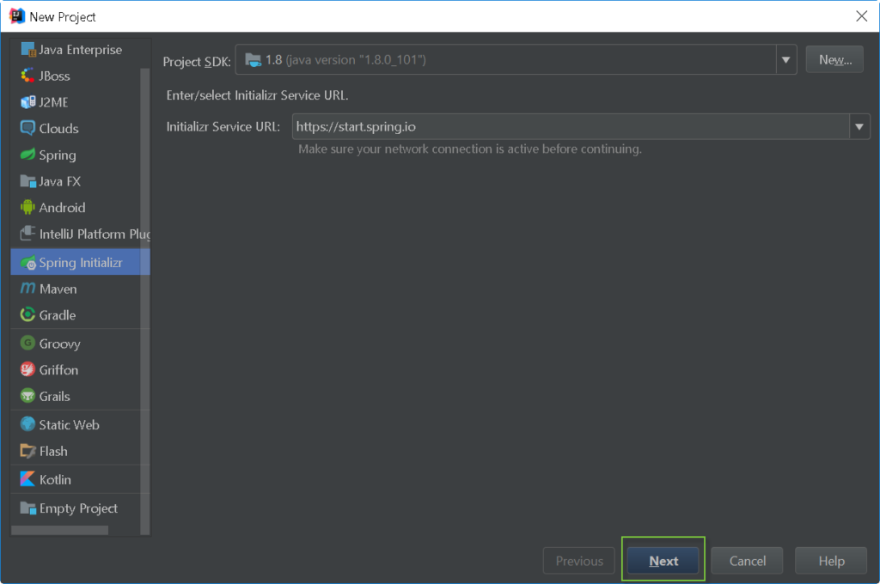This screenshot has width=880, height=584.
Task: Select the Java Enterprise project icon
Action: click(28, 49)
